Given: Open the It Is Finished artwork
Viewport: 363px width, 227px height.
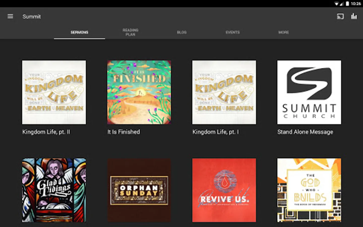Looking at the screenshot, I should click(139, 92).
